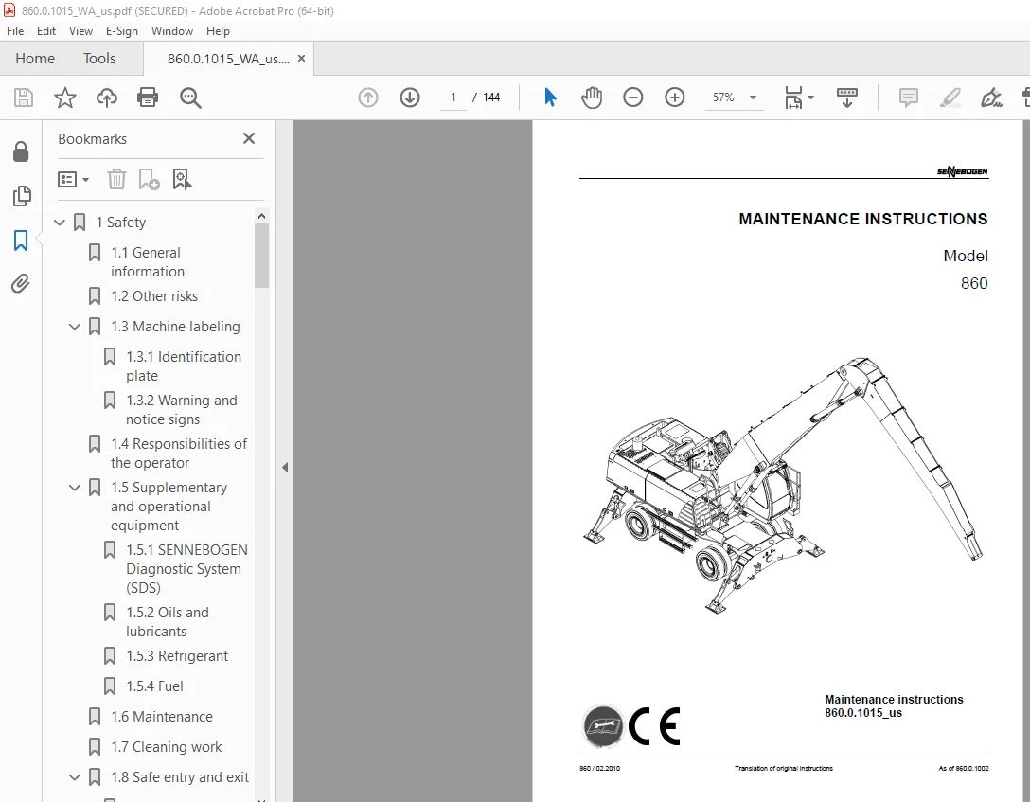Viewport: 1030px width, 802px height.
Task: Open the View menu
Action: [x=80, y=31]
